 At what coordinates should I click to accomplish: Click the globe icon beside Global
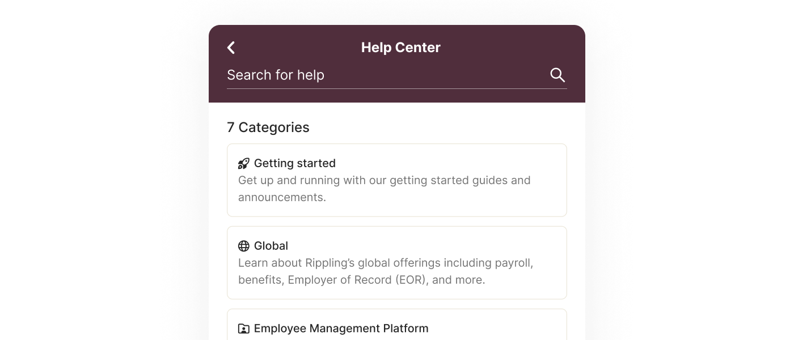coord(243,246)
